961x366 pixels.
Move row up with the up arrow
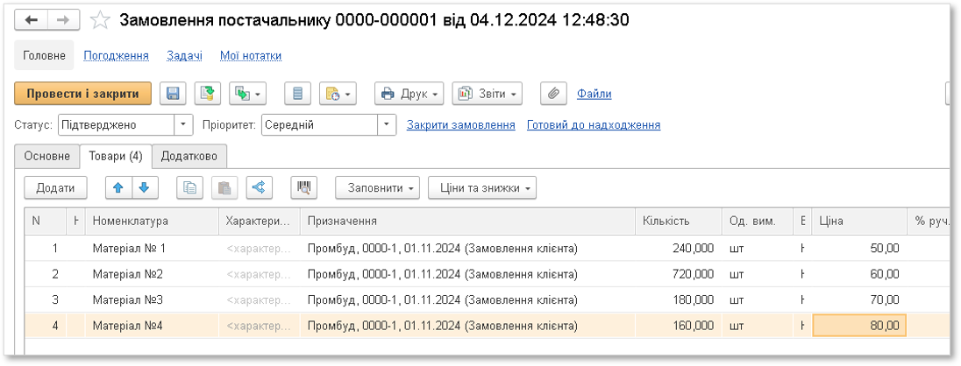tap(118, 187)
